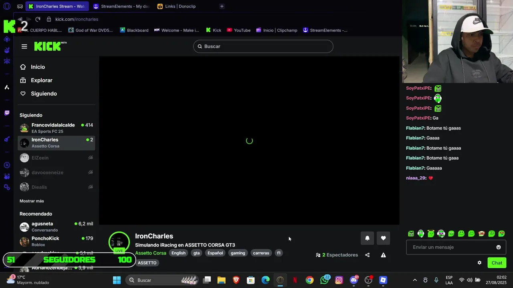Viewport: 513px width, 288px height.
Task: Open chat settings gear
Action: [479, 263]
